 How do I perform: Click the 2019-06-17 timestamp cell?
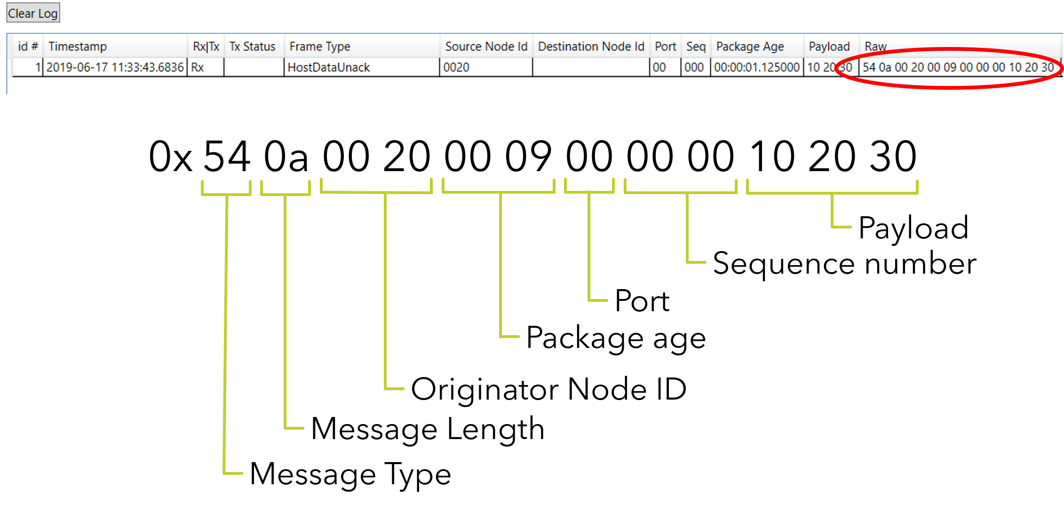pyautogui.click(x=115, y=67)
